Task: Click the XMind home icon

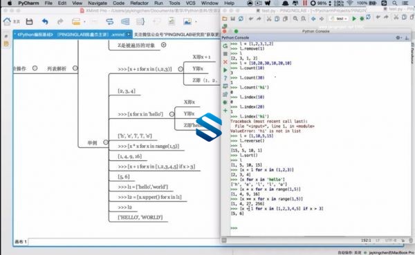Action: tap(7, 21)
